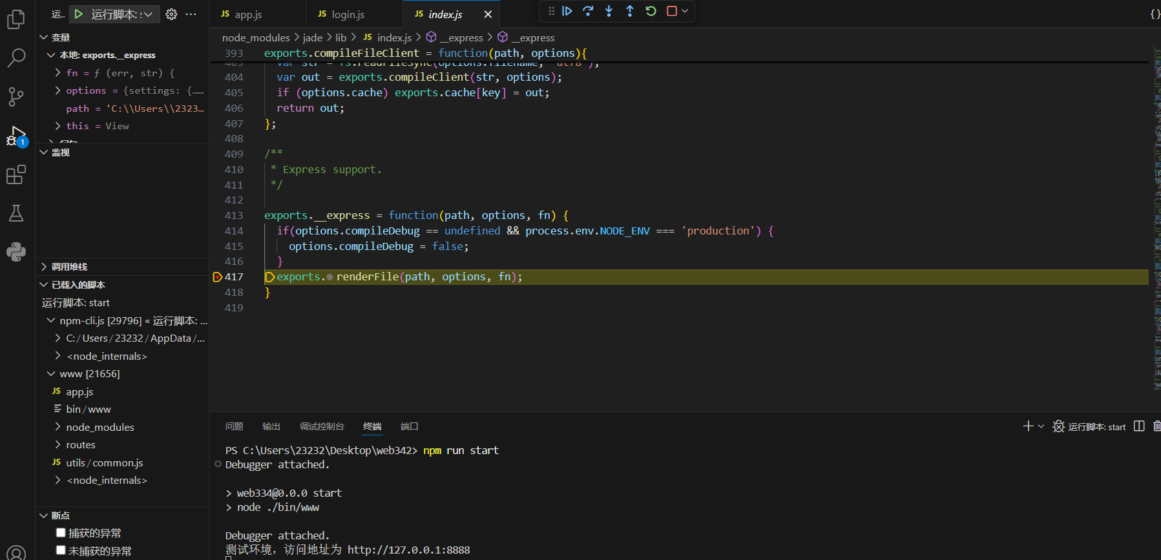
Task: Open the Search view in activity bar
Action: point(16,58)
